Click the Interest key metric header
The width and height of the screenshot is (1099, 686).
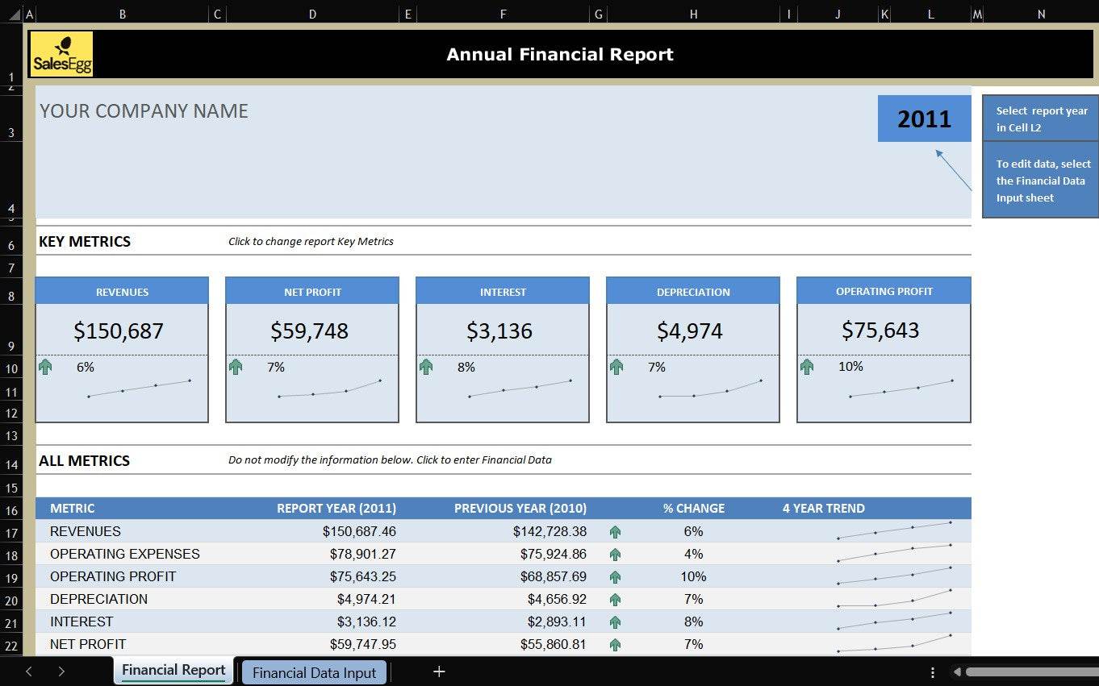[x=503, y=292]
